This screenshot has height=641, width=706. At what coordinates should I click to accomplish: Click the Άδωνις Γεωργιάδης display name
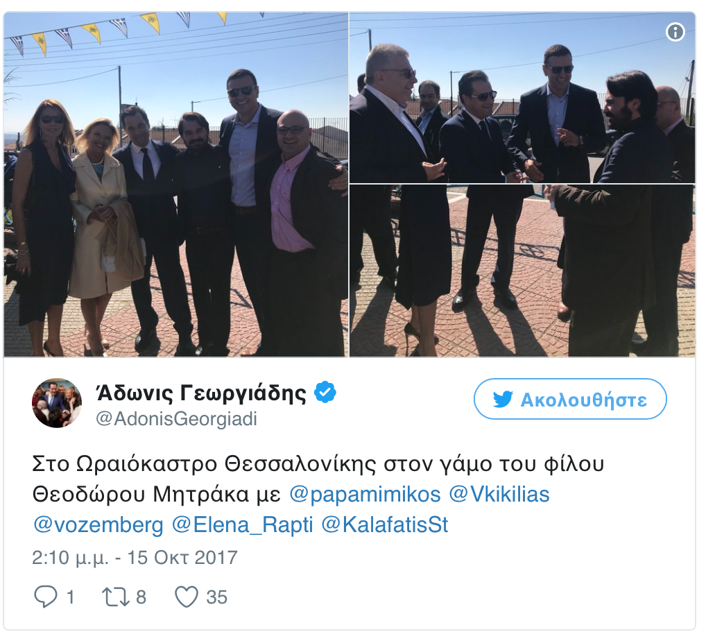click(x=201, y=393)
